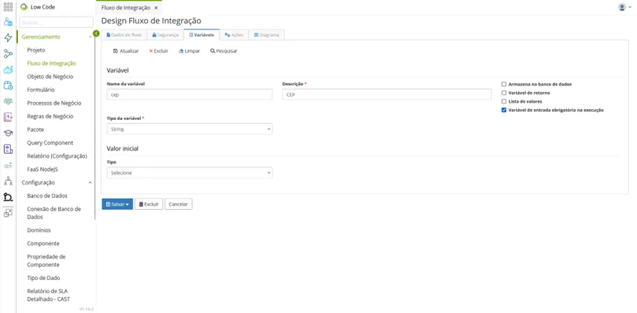Open Conexão de Banco de Dados item

click(54, 213)
